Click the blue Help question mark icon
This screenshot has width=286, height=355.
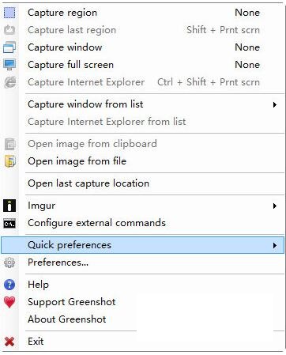pyautogui.click(x=9, y=285)
